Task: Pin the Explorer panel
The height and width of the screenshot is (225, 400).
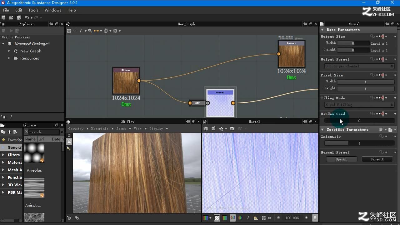Action: [51, 24]
